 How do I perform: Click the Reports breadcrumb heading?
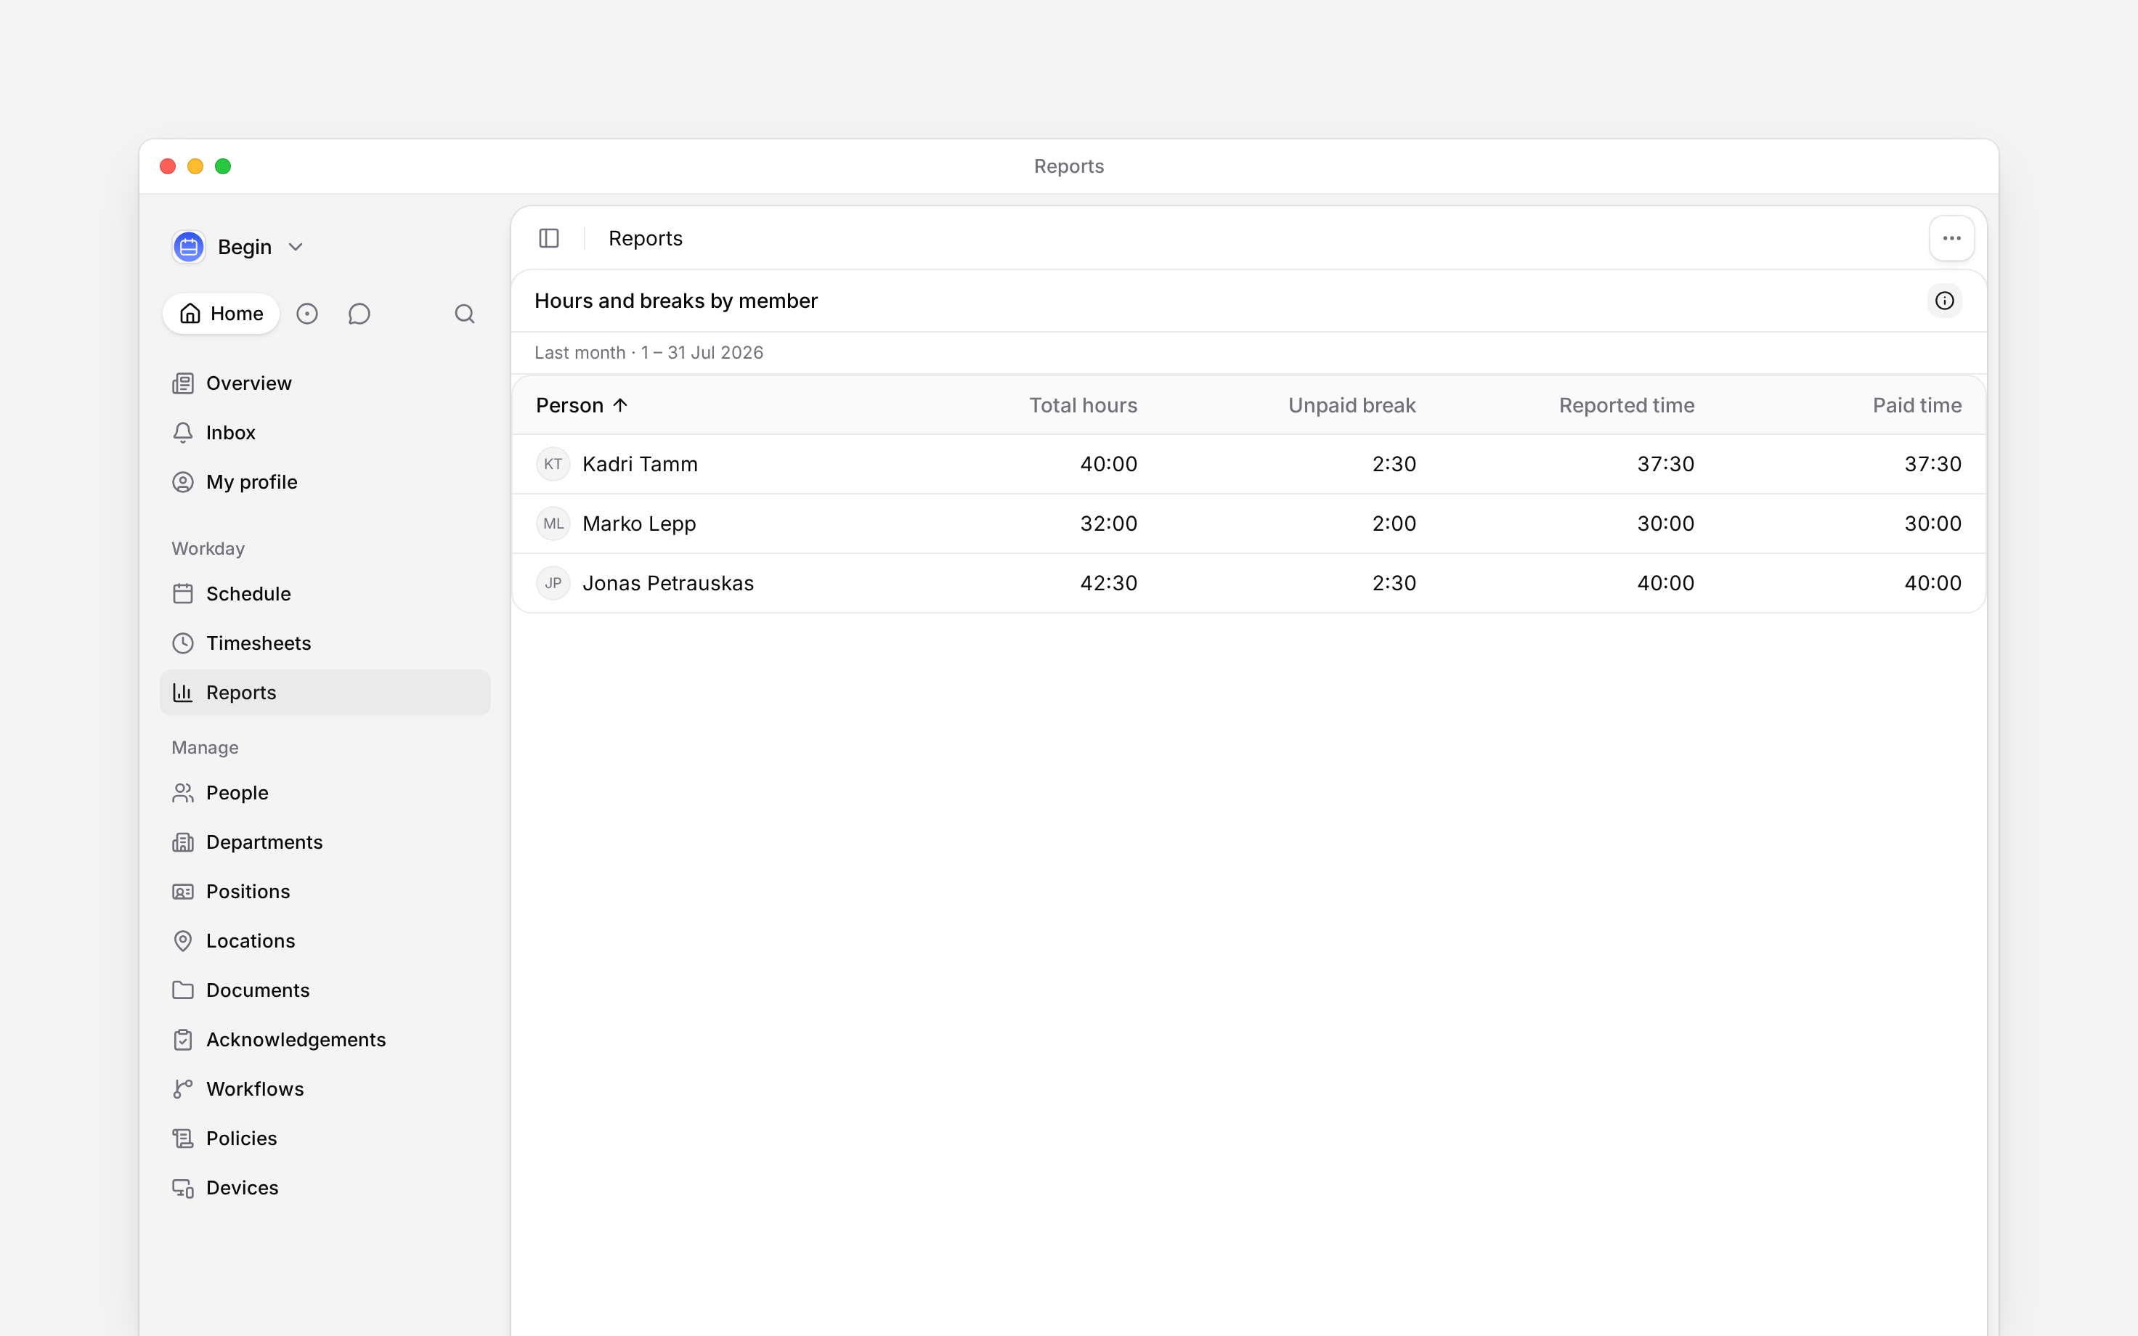click(645, 239)
